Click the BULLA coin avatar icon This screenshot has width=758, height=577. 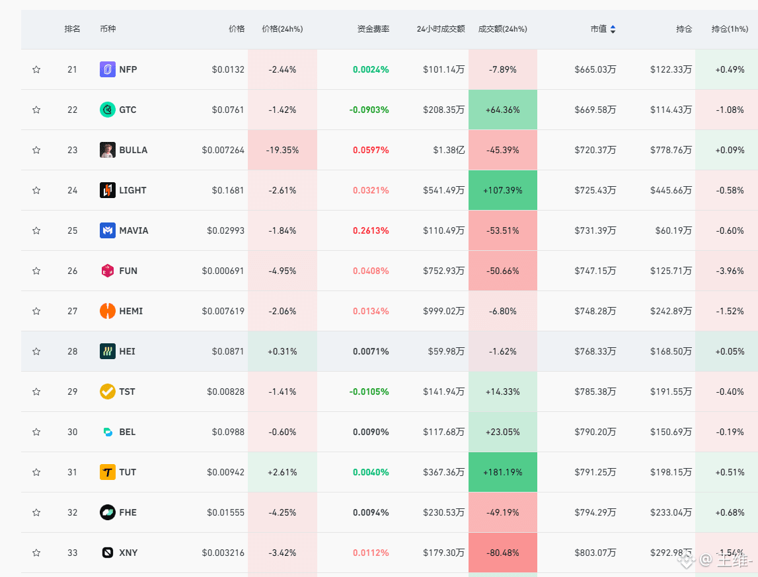pos(107,150)
